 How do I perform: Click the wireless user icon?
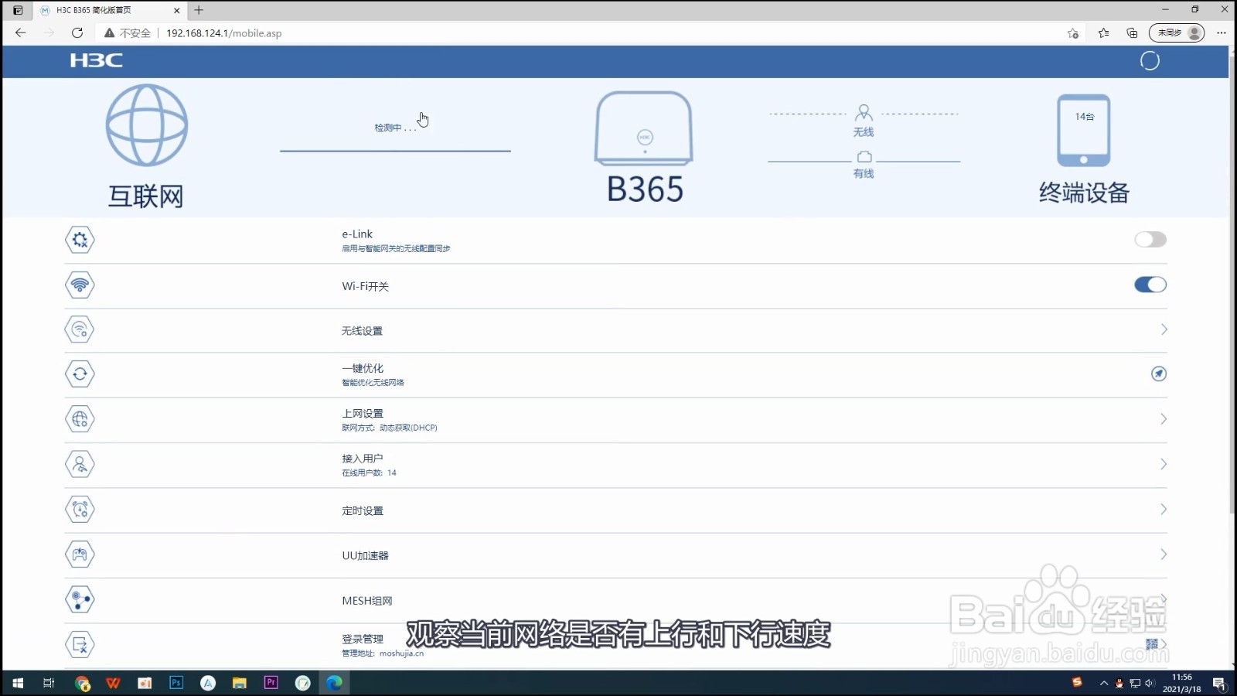(x=864, y=113)
